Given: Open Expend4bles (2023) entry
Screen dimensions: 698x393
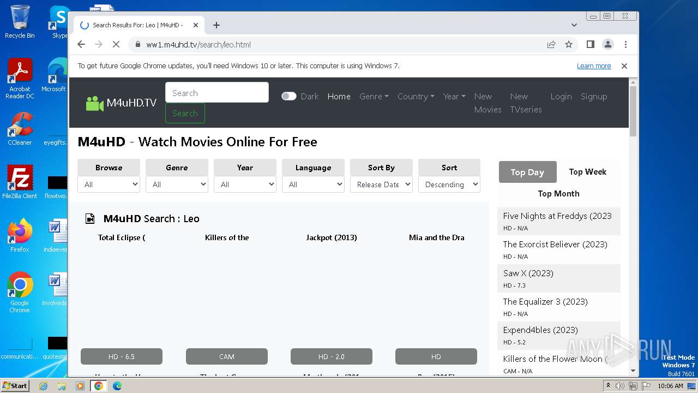Looking at the screenshot, I should point(540,330).
